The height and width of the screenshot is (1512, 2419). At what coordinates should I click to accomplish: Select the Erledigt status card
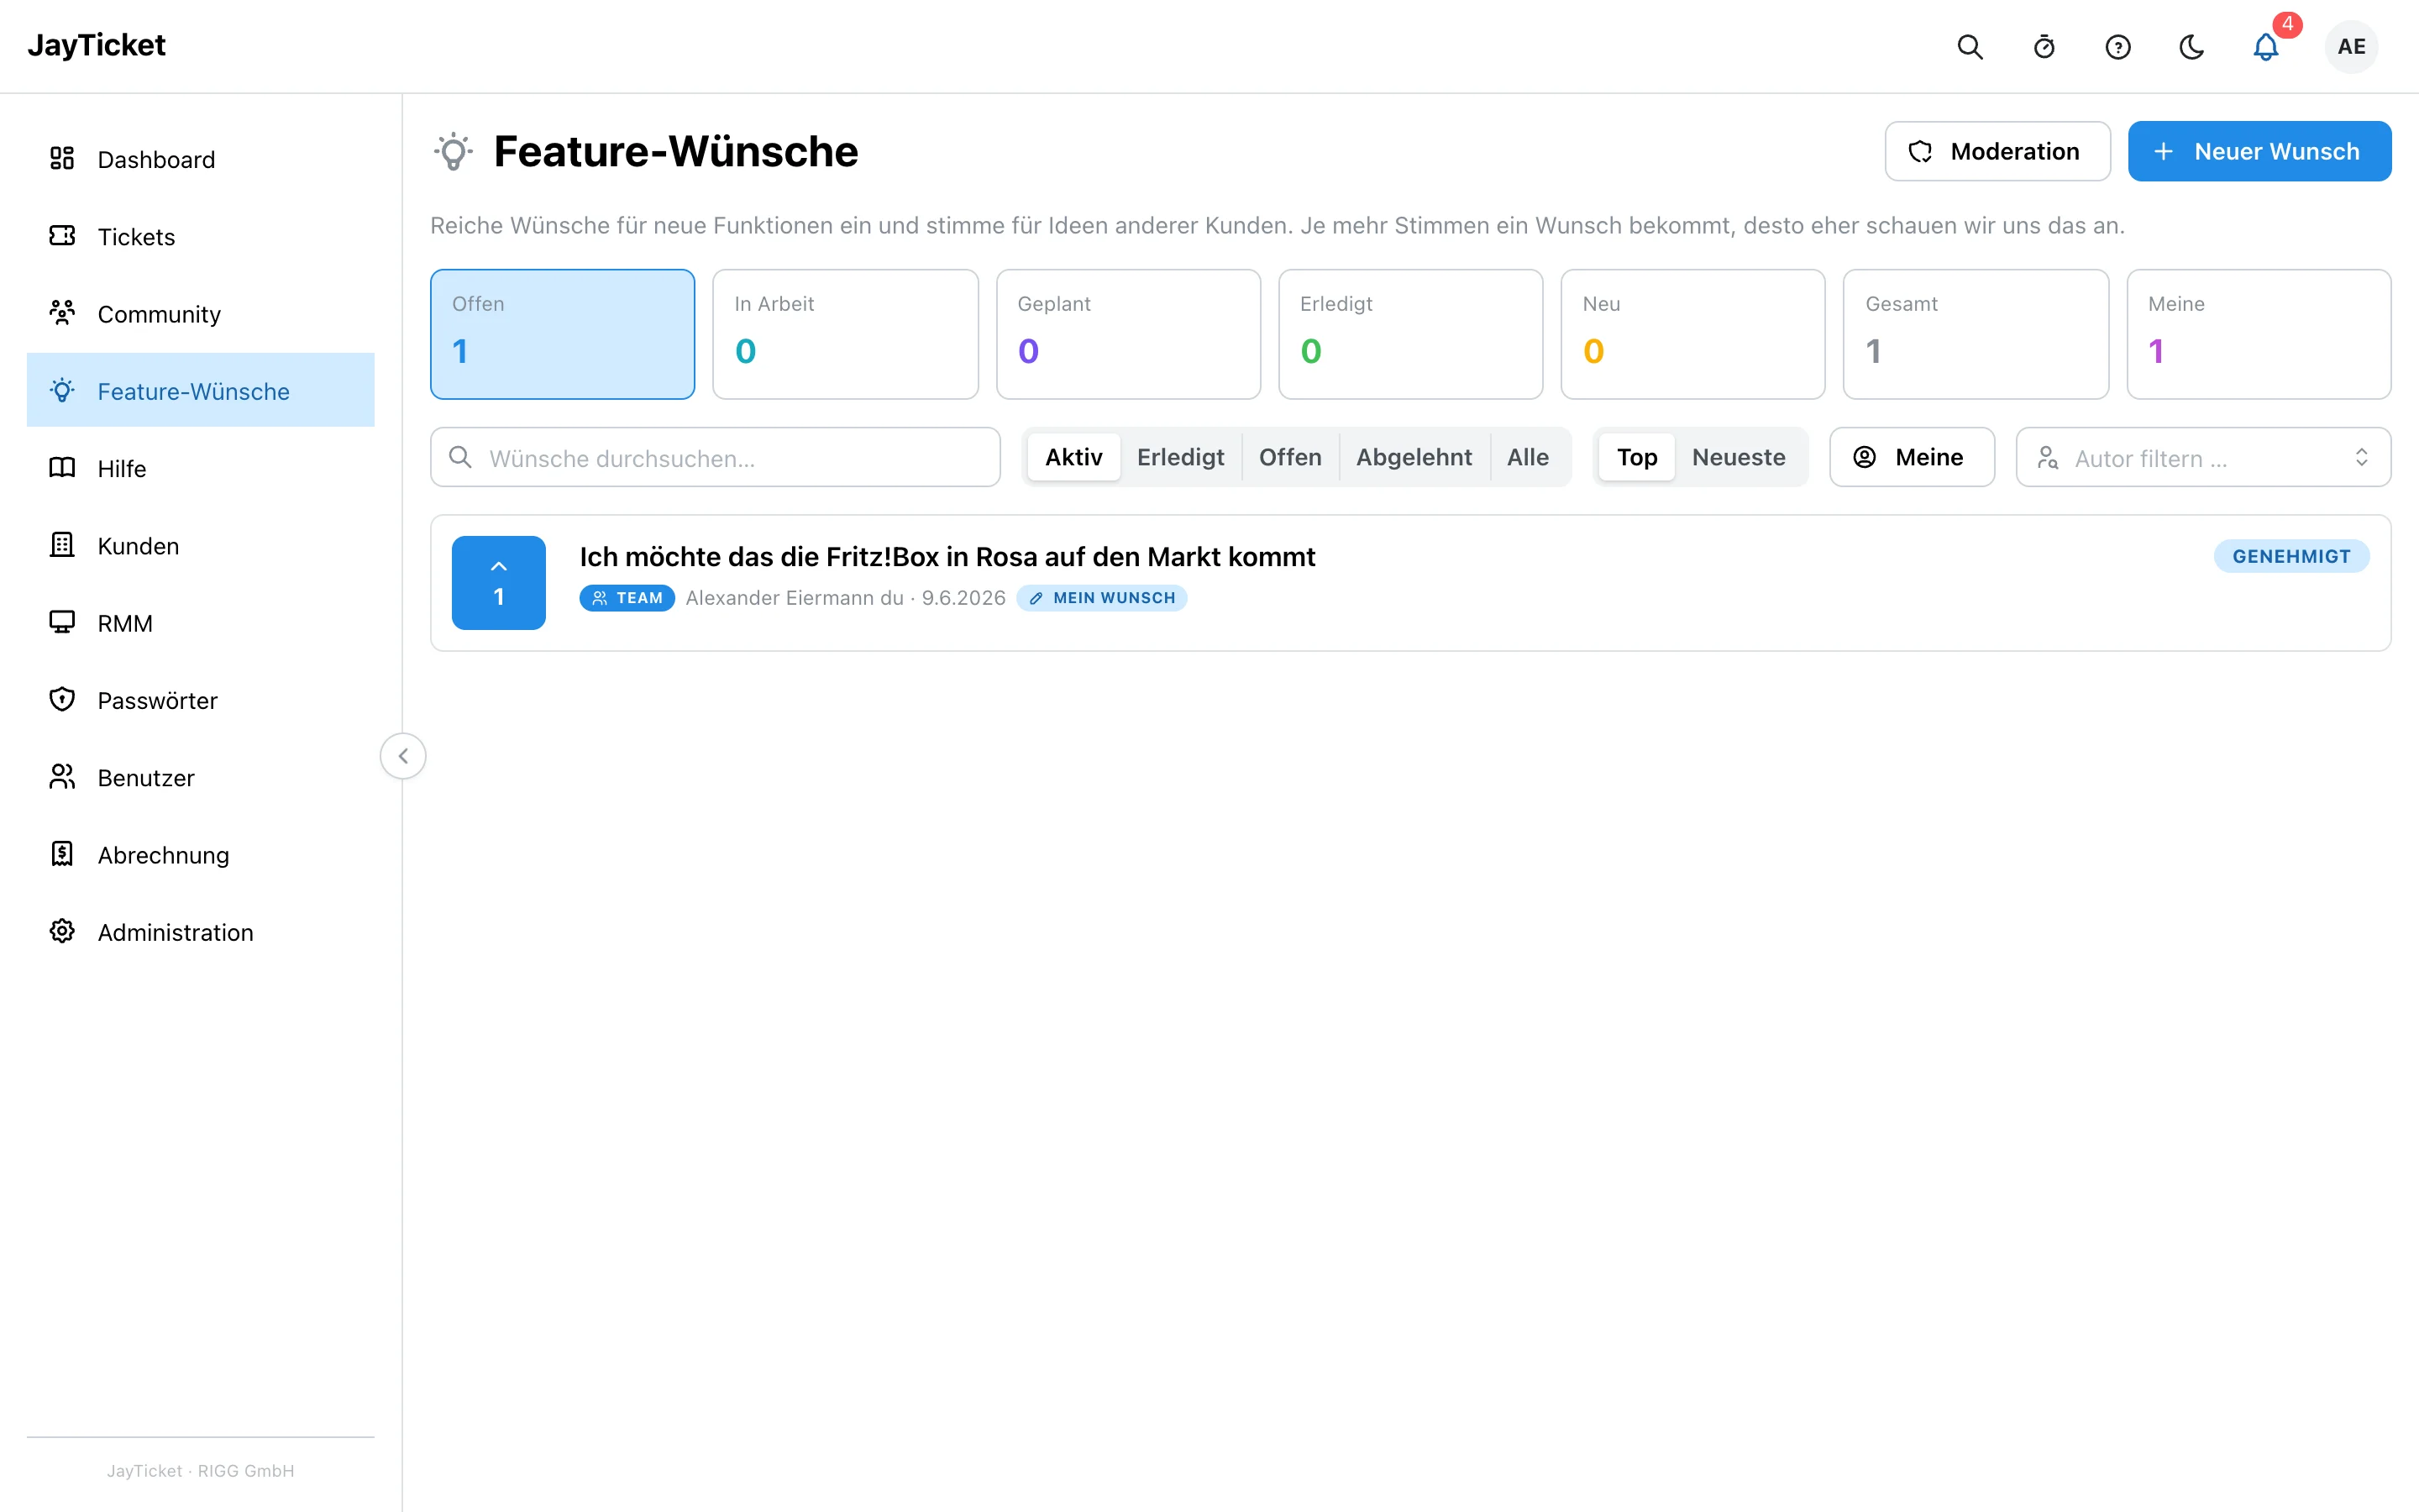pos(1410,334)
